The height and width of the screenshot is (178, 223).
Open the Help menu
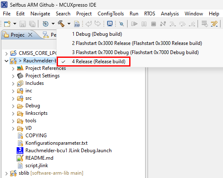coord(214,14)
